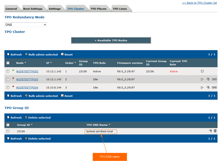Open the NODETESTTPO02 node link
The height and width of the screenshot is (161, 222).
[x=27, y=71]
